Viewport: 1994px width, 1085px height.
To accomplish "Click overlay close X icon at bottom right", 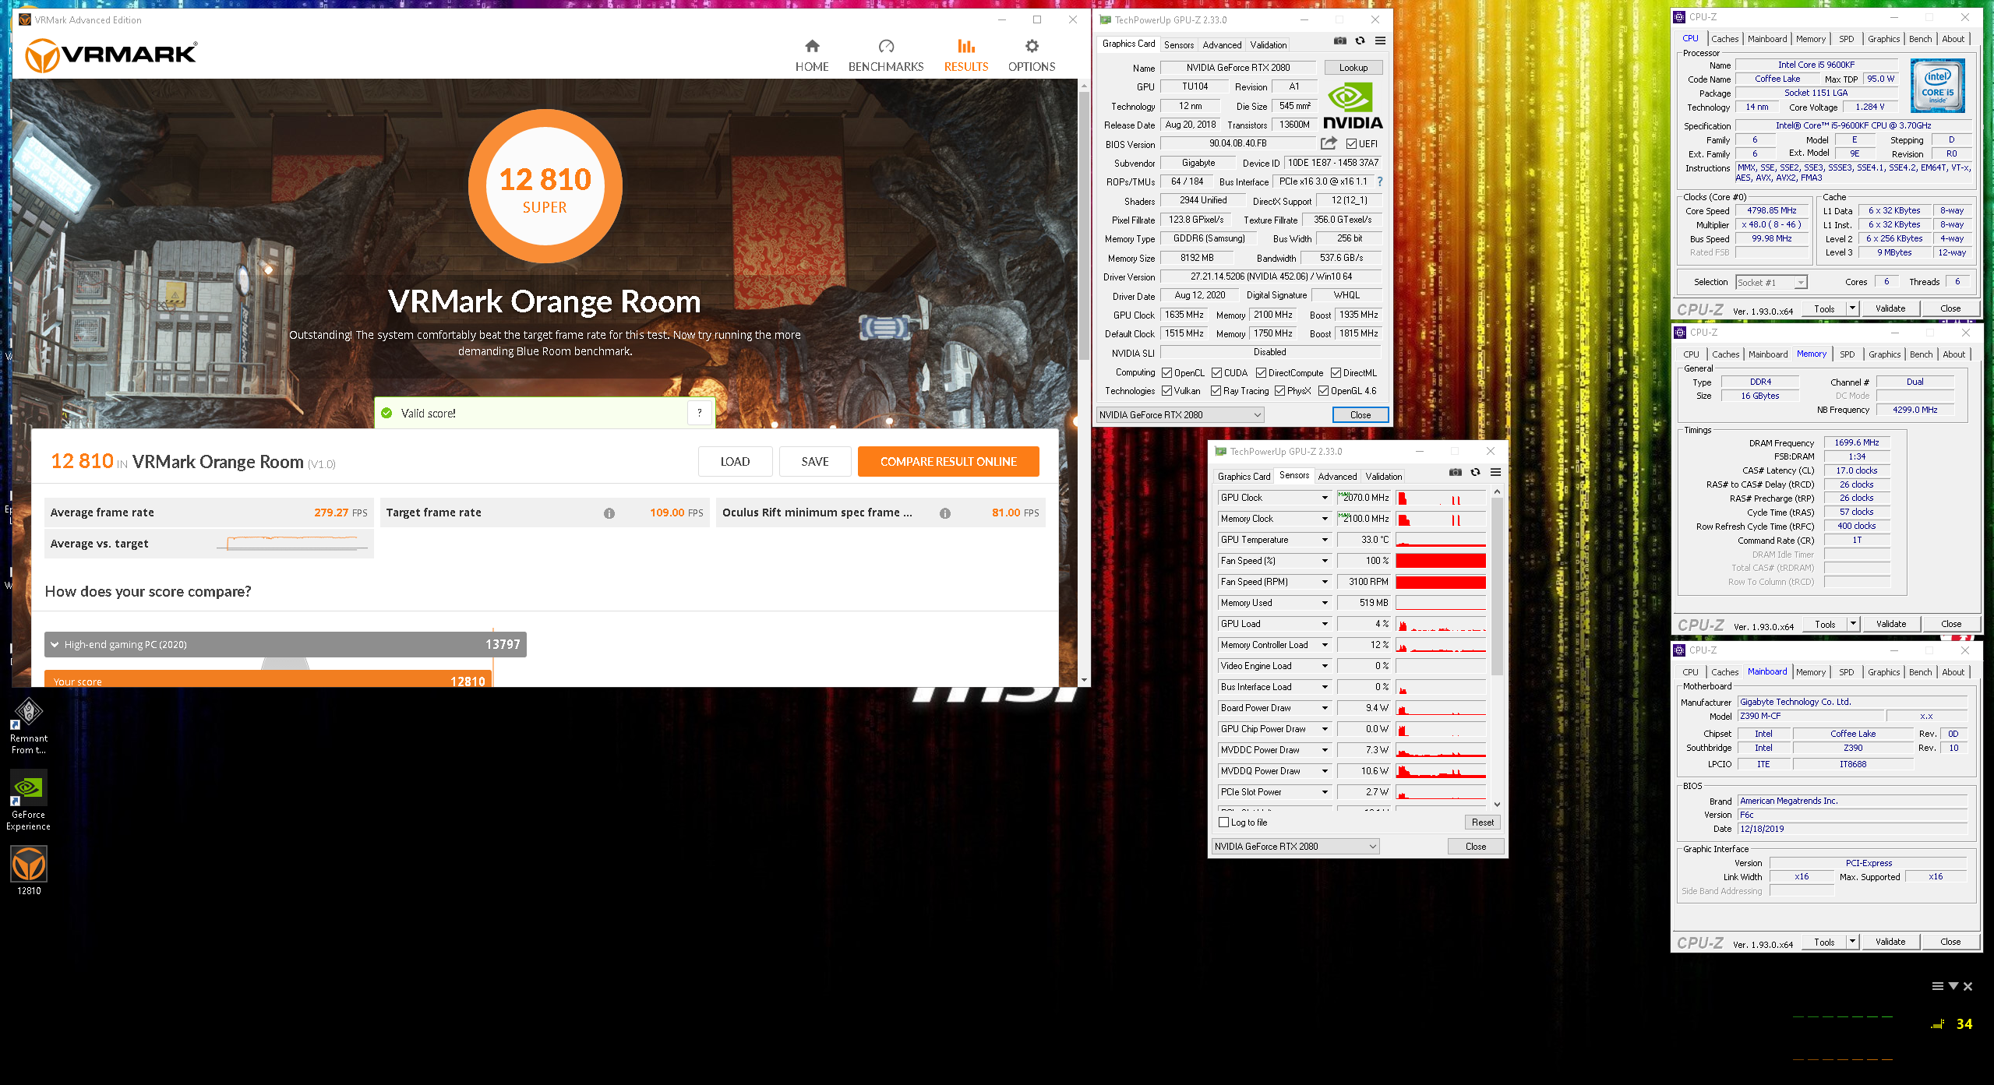I will (1968, 986).
